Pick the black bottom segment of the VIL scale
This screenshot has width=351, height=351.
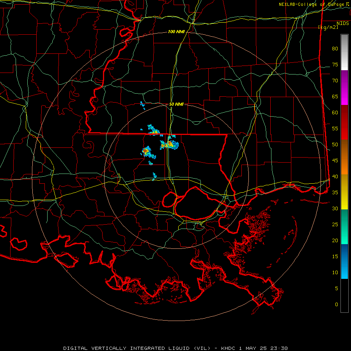(344, 295)
